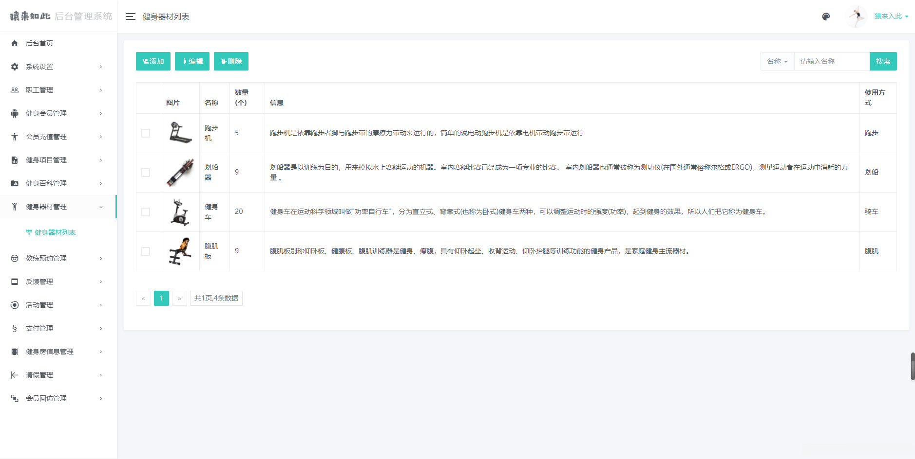Click the icon for 会员回访管理
Image resolution: width=915 pixels, height=459 pixels.
point(15,398)
